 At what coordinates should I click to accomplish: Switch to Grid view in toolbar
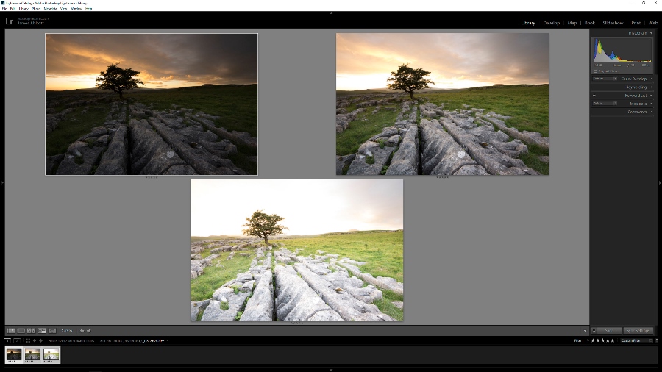[x=11, y=330]
